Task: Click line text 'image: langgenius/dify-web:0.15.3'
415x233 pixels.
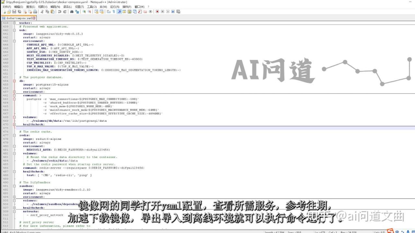Action: (x=53, y=34)
